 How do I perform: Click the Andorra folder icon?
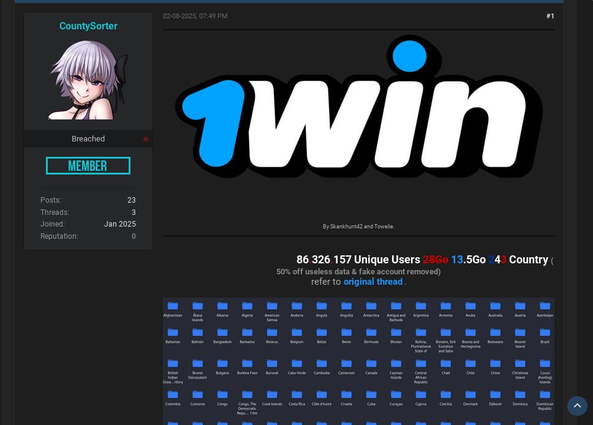click(x=297, y=306)
